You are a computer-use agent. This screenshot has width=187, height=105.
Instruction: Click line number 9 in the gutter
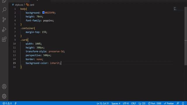15,40
